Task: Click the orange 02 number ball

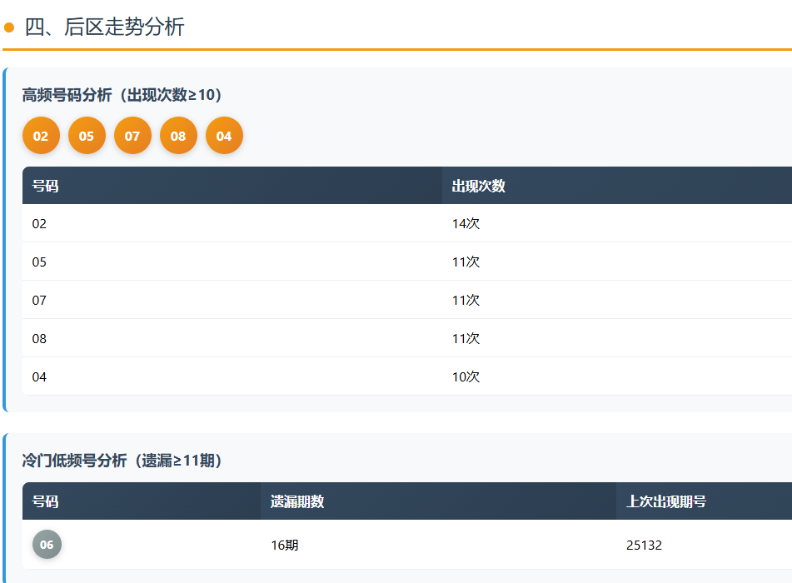Action: point(41,136)
